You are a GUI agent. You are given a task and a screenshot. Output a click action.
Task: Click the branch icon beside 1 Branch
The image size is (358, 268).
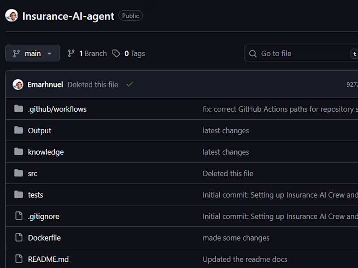point(72,53)
